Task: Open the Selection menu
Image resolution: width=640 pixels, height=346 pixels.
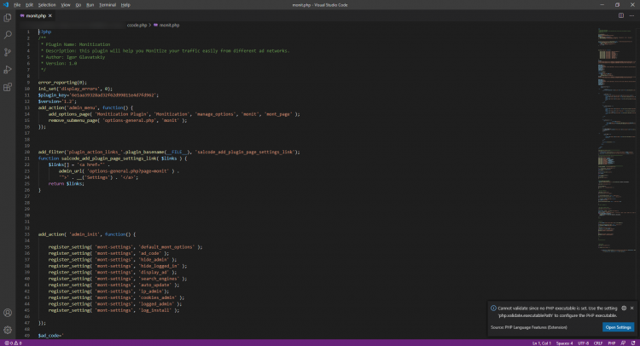Action: (47, 5)
